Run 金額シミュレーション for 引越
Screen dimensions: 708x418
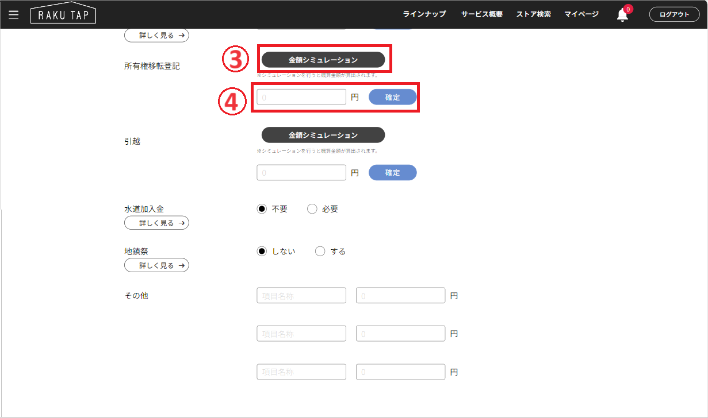(323, 135)
